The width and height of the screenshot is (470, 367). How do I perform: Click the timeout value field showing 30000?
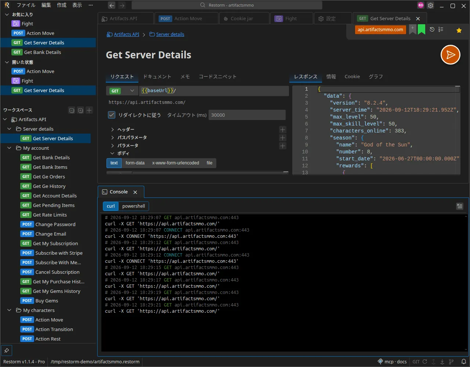[x=247, y=115]
